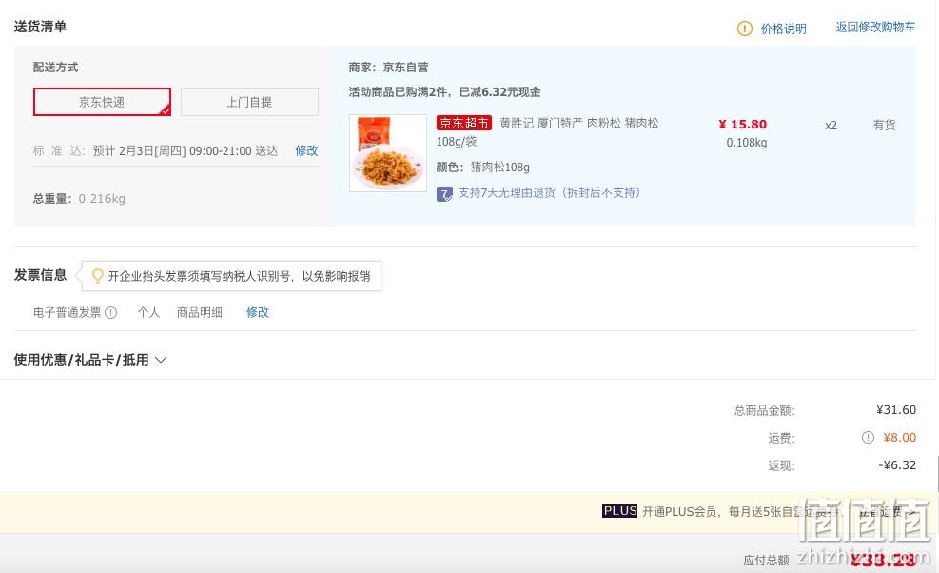Screen dimensions: 939x573
Task: Click 个人 invoice title text
Action: coord(148,312)
